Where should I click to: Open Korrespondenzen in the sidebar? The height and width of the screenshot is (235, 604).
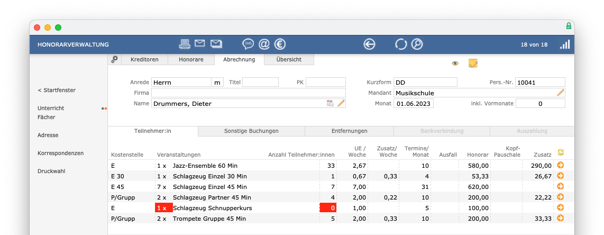click(60, 153)
